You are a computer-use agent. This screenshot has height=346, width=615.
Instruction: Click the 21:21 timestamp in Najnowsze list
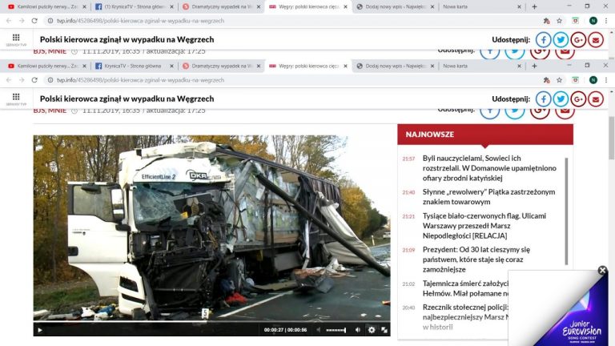click(408, 216)
